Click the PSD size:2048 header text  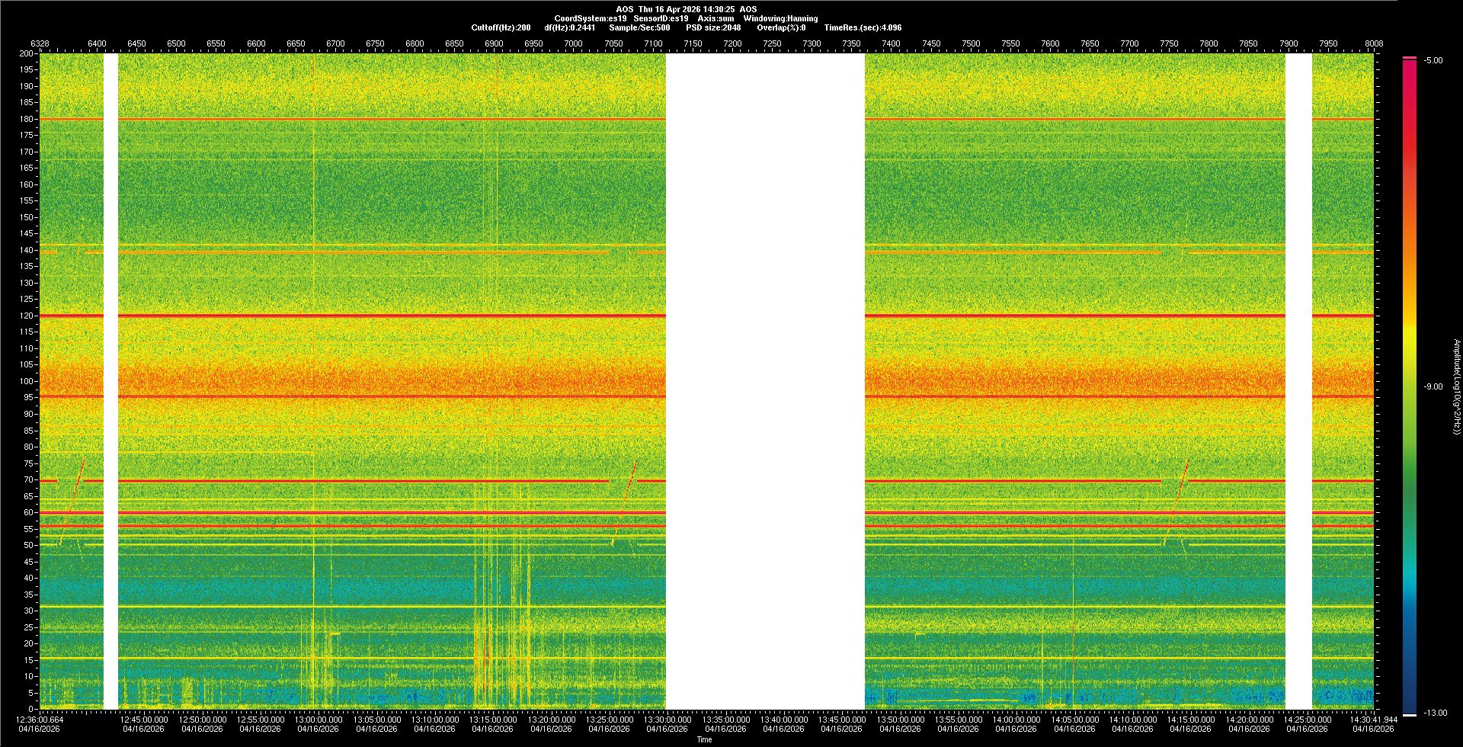pyautogui.click(x=713, y=27)
